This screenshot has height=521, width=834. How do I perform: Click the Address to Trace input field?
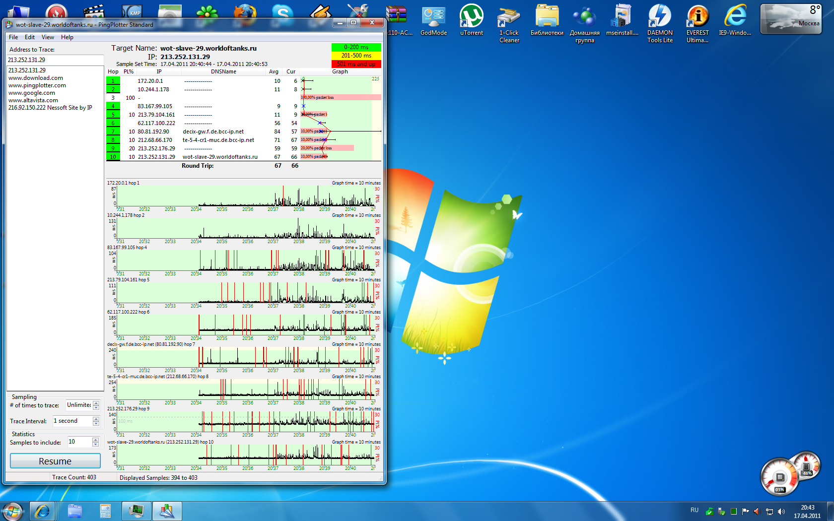55,60
